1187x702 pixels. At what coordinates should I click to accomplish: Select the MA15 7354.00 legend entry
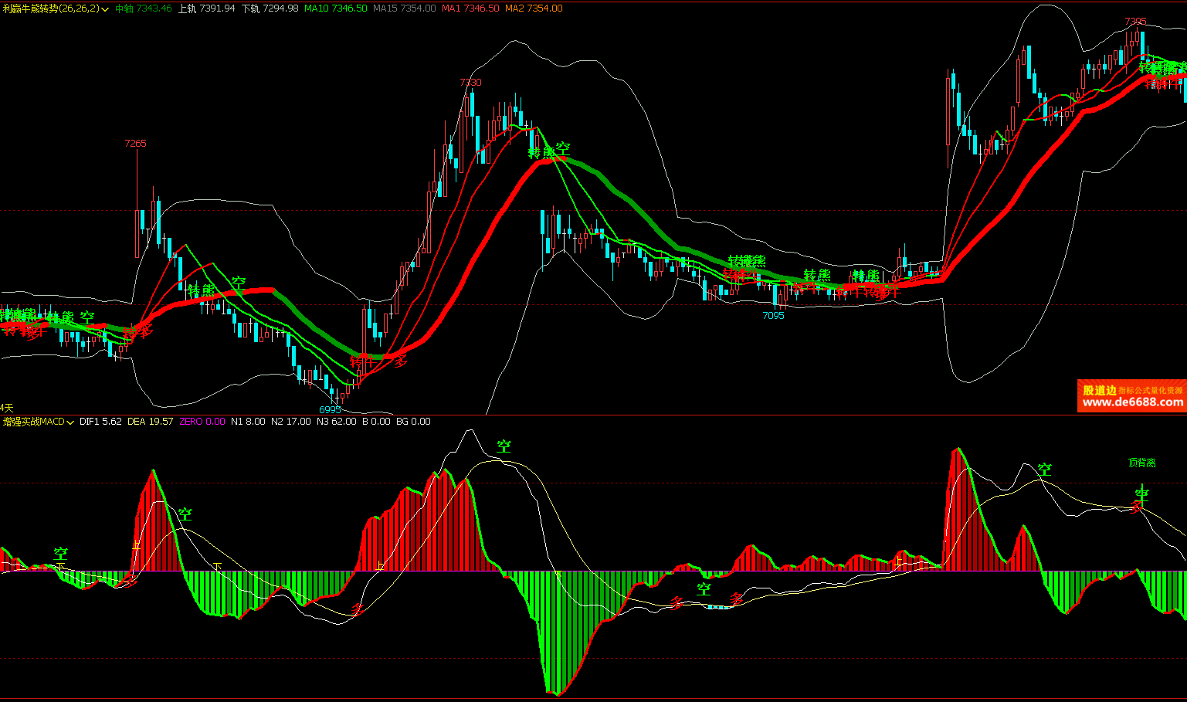coord(404,8)
